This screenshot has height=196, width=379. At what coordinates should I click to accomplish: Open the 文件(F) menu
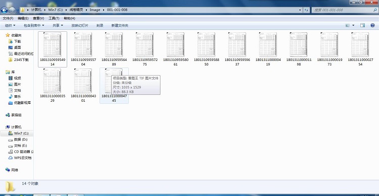coord(8,18)
